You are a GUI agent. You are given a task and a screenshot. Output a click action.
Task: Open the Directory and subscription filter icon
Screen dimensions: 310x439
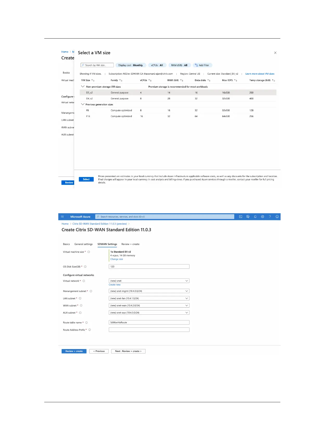click(x=248, y=217)
